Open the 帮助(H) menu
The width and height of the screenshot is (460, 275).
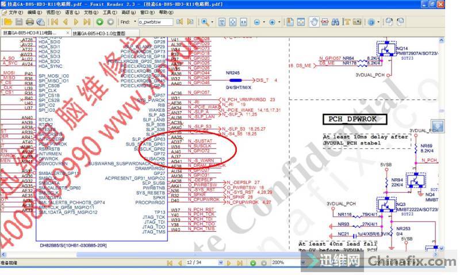pos(166,13)
